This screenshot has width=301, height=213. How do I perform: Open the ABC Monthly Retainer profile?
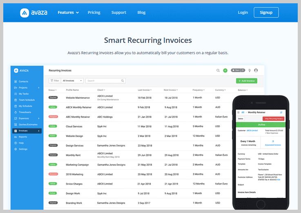click(x=78, y=117)
